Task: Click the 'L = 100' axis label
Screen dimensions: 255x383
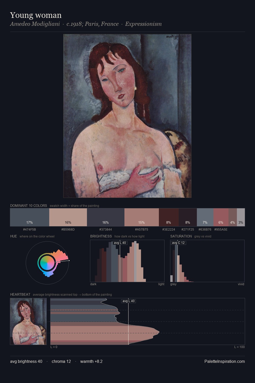Action: click(x=239, y=347)
